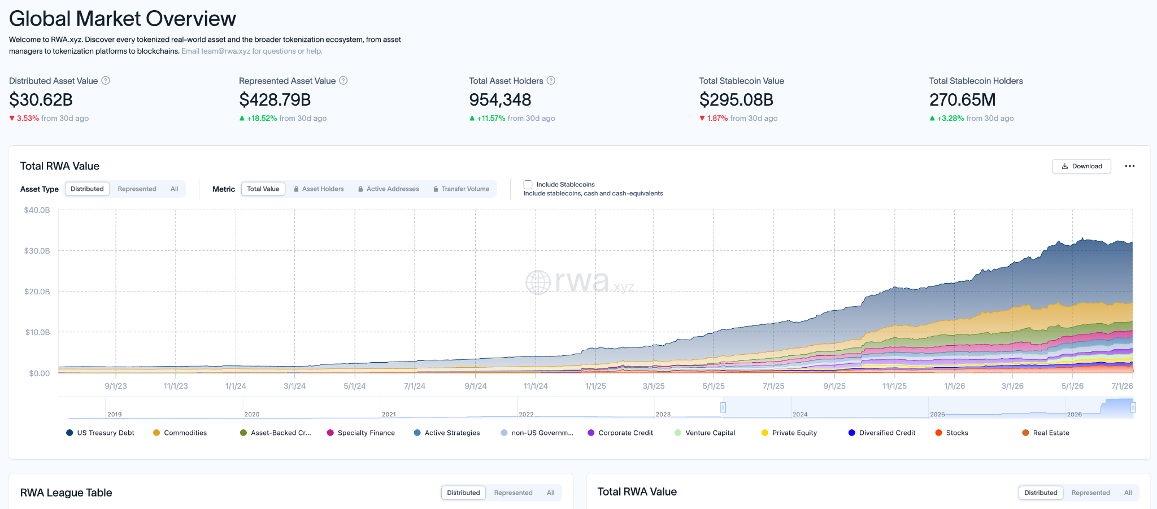This screenshot has width=1157, height=509.
Task: Click the timeline range left handle
Action: (x=723, y=407)
